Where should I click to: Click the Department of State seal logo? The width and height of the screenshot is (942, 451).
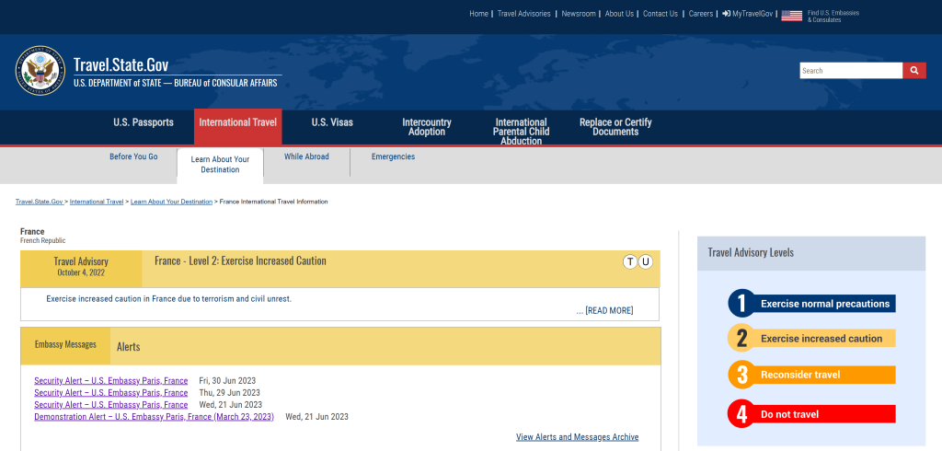tap(40, 70)
